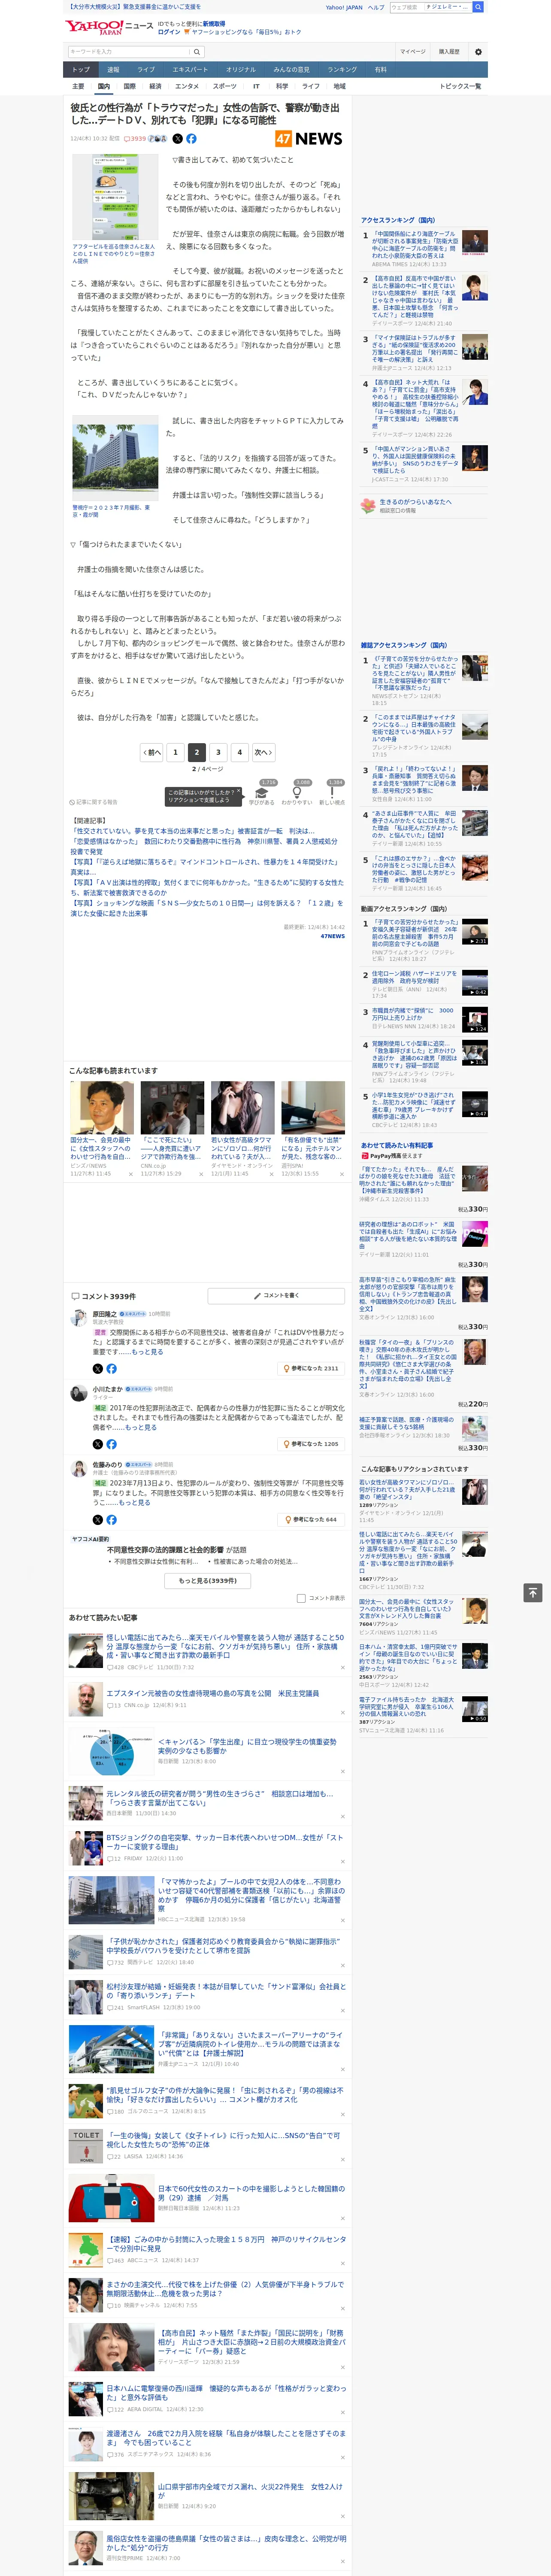Click the 47NEWS publisher logo
This screenshot has width=551, height=2576.
coord(309,139)
